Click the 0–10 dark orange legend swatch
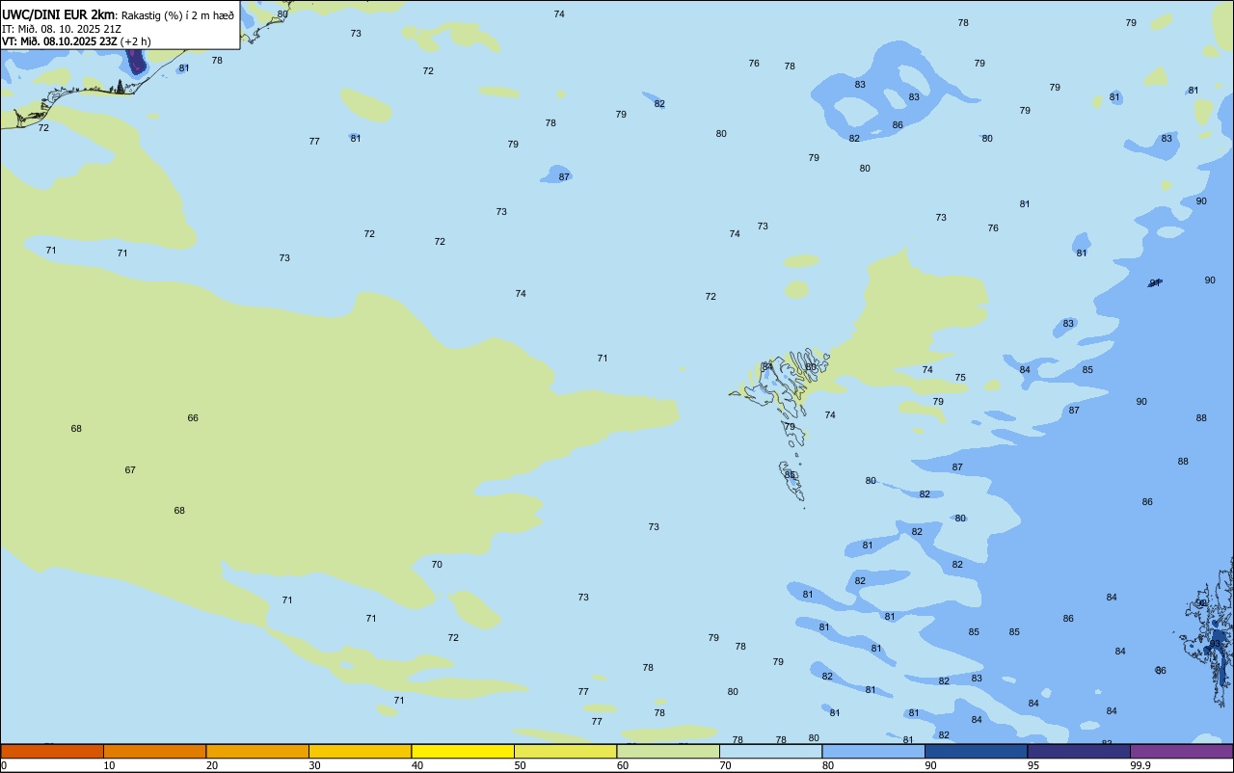This screenshot has height=773, width=1234. click(x=52, y=751)
